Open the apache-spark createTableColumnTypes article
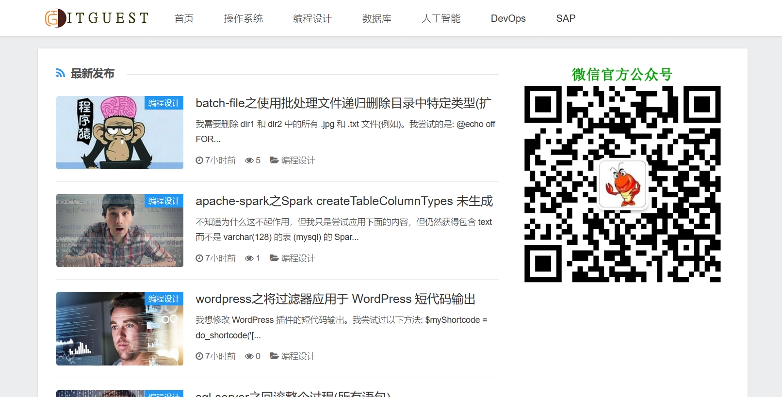The image size is (782, 397). tap(344, 201)
